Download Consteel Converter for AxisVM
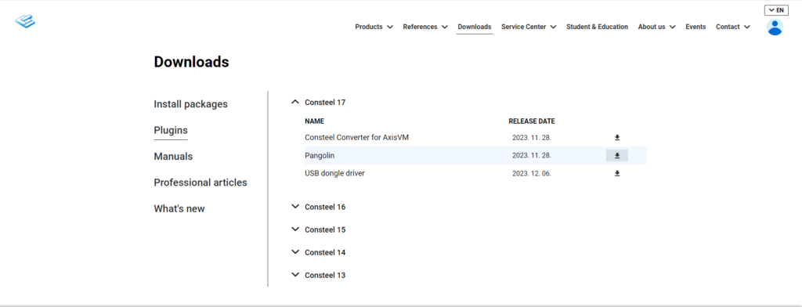The width and height of the screenshot is (802, 307). click(617, 138)
